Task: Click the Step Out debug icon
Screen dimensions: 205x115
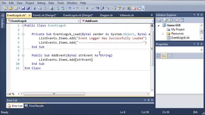Action: coord(108,8)
